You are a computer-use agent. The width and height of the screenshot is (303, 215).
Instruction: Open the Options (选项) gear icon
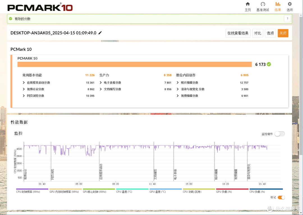pyautogui.click(x=290, y=4)
